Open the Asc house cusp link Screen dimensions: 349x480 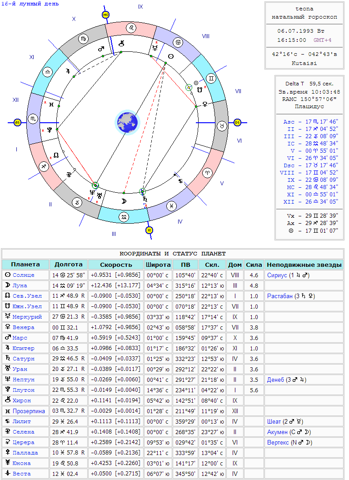click(289, 122)
